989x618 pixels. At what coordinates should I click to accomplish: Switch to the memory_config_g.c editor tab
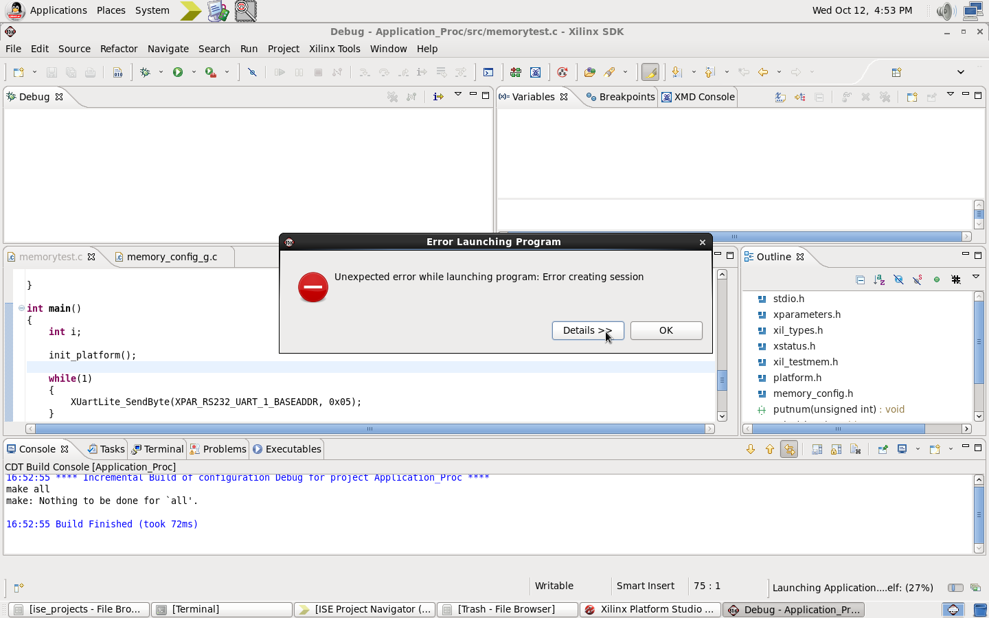pyautogui.click(x=166, y=257)
